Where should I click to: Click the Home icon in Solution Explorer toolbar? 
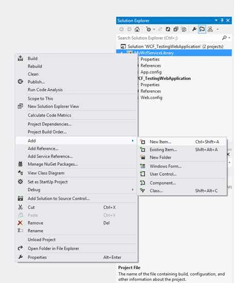click(137, 29)
